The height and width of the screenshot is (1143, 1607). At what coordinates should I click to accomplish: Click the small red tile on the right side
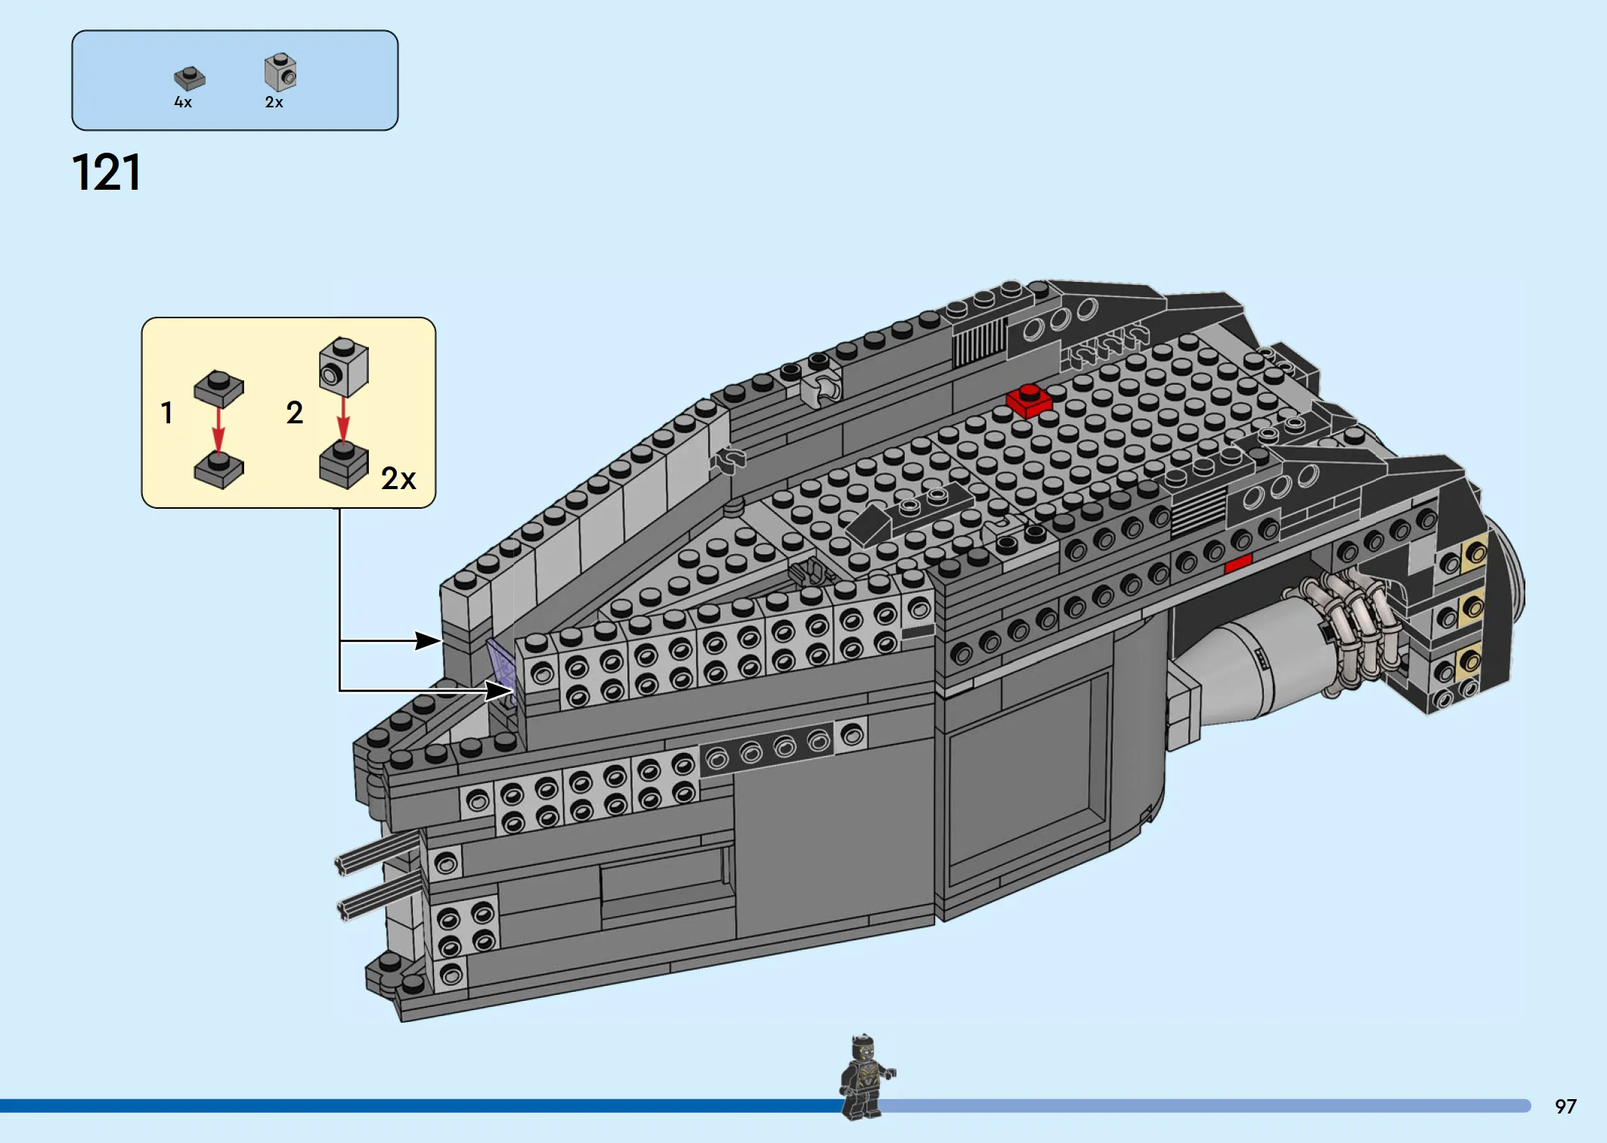click(1238, 563)
